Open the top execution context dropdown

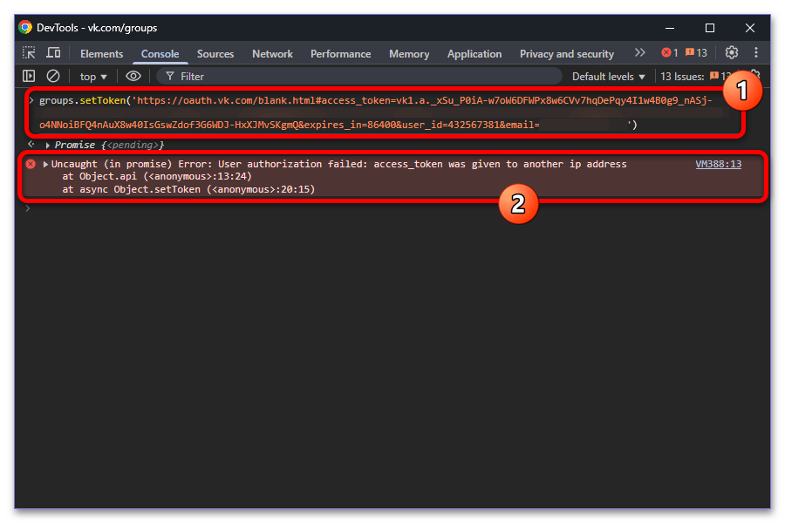click(x=93, y=77)
